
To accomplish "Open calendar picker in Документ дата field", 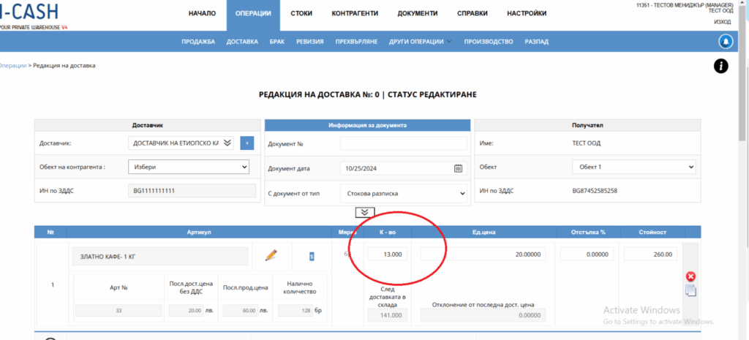I will tap(459, 168).
